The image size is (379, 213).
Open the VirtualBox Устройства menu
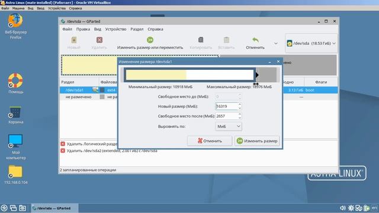point(57,8)
